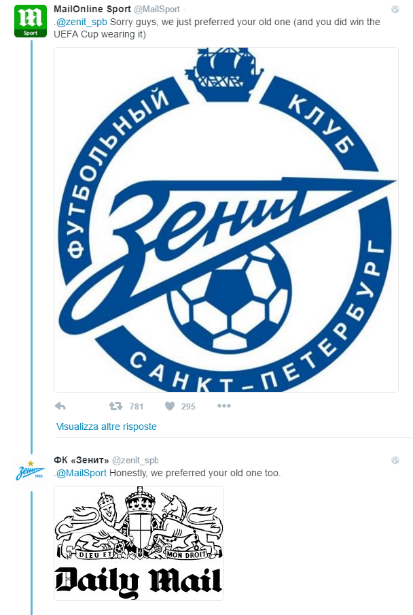Viewport: 413px width, 615px height.
Task: Click the reply arrow under the MailSport tweet
Action: click(x=60, y=406)
